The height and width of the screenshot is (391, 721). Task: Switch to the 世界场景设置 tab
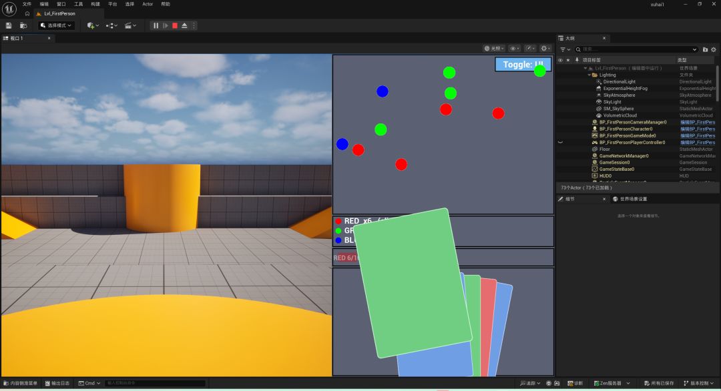tap(630, 199)
